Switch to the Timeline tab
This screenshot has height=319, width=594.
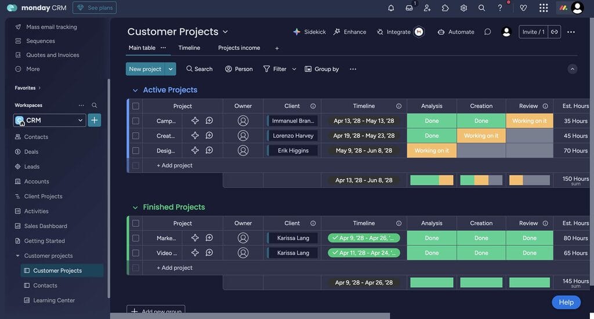[x=189, y=48]
